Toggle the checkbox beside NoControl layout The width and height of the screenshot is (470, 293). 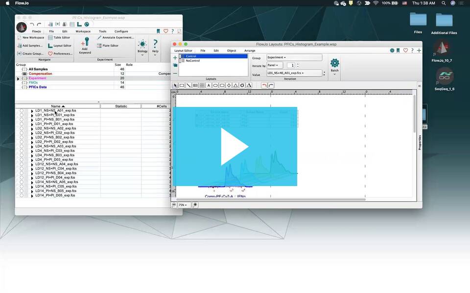180,61
